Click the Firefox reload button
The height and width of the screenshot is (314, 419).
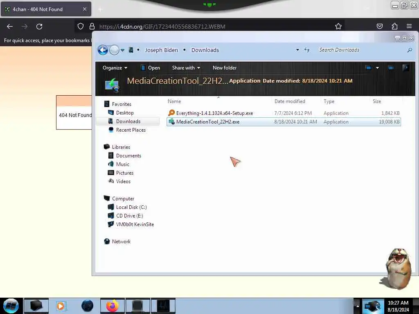(x=39, y=27)
